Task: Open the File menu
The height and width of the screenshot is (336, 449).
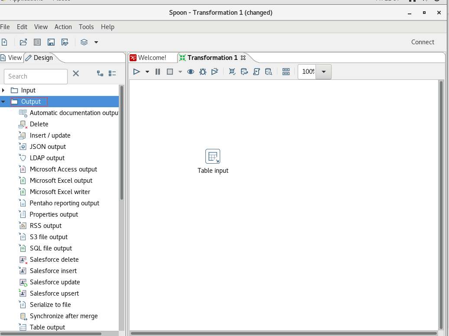Action: 5,26
